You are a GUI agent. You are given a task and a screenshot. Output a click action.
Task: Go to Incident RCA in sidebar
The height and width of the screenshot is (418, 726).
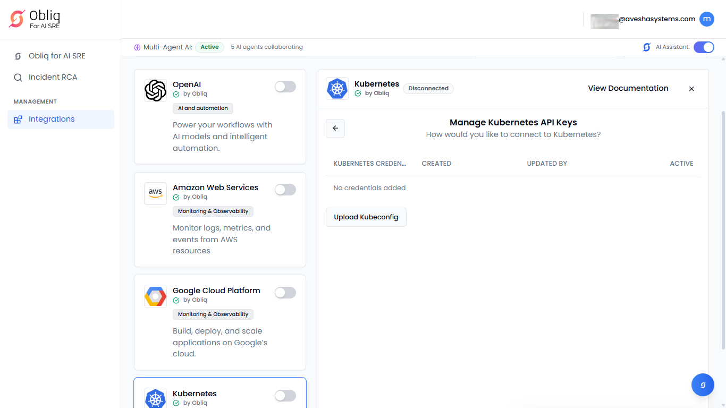coord(53,77)
